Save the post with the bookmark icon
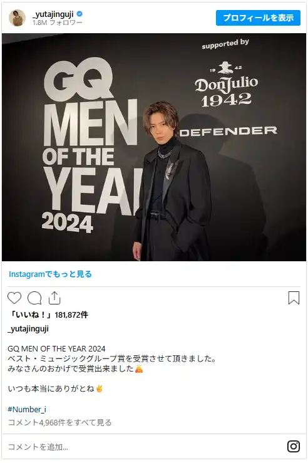This screenshot has width=308, height=463. (294, 298)
